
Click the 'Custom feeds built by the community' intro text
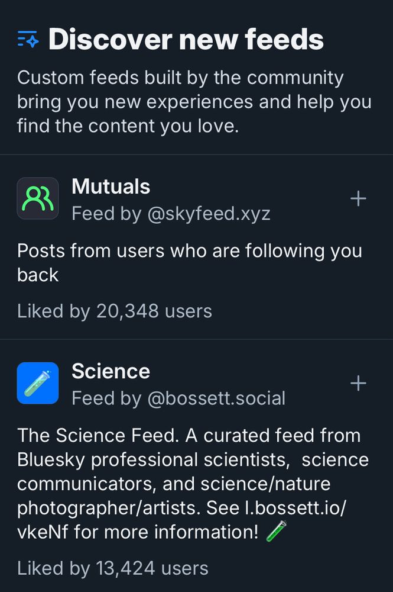click(180, 78)
